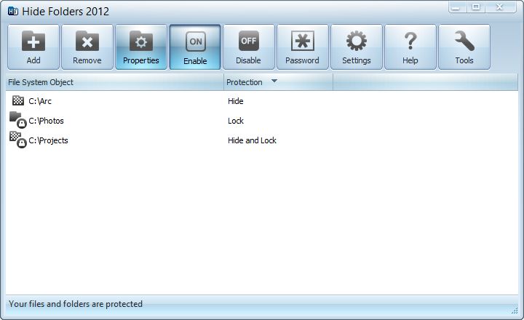This screenshot has width=524, height=320.
Task: Click the Add folder toolbar button
Action: tap(33, 47)
